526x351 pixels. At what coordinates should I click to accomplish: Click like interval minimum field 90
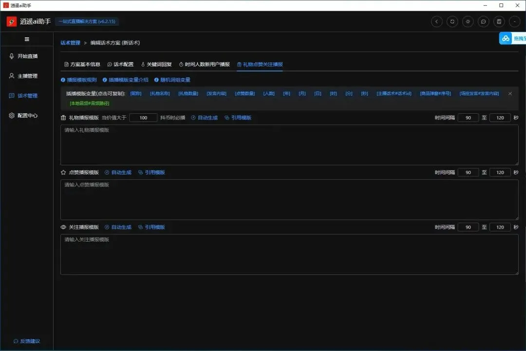[468, 172]
